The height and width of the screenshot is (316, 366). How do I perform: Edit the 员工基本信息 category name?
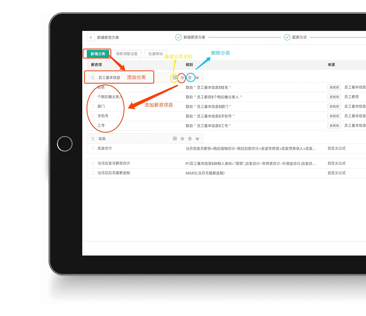(x=174, y=78)
